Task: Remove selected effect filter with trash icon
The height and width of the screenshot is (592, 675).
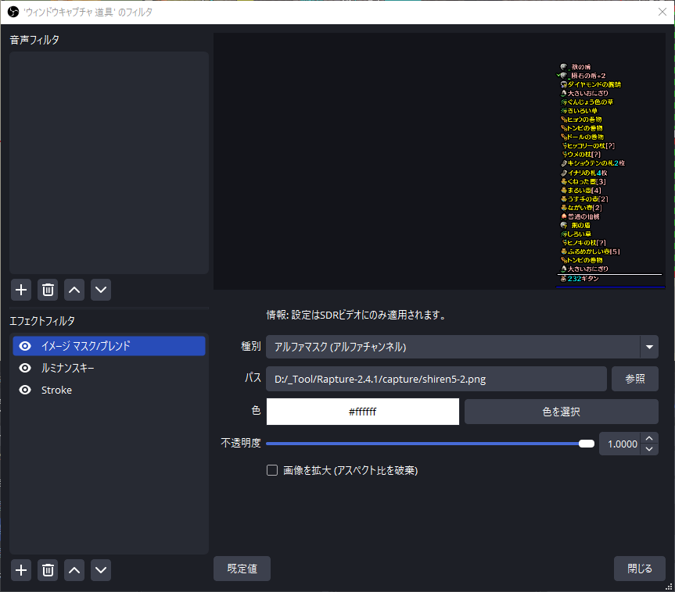Action: (48, 570)
